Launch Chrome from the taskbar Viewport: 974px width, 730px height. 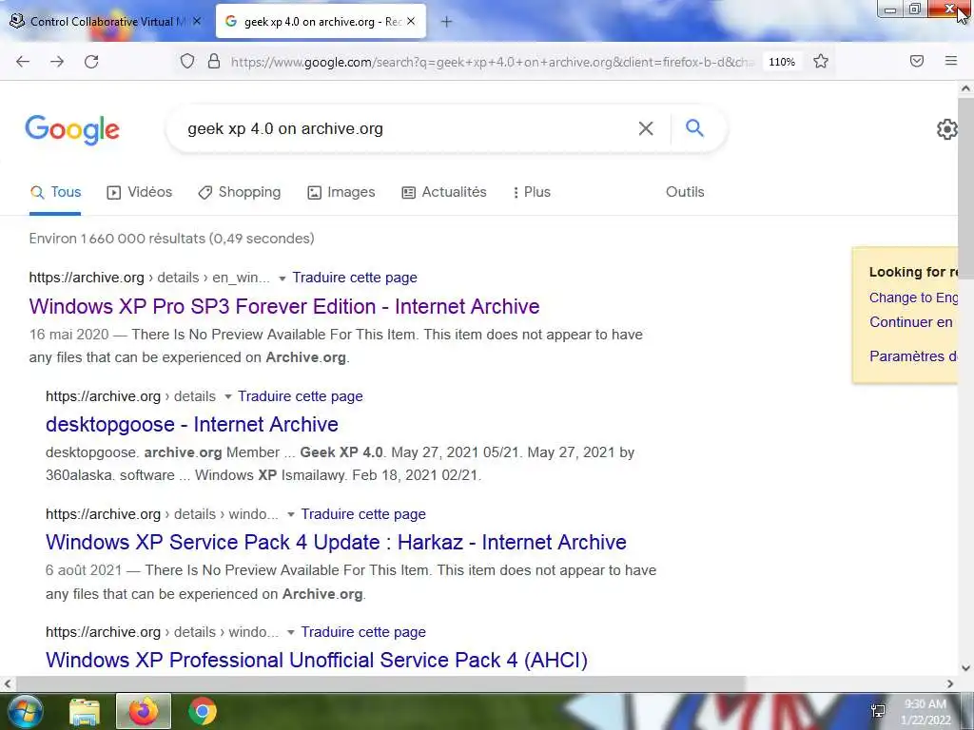tap(203, 711)
